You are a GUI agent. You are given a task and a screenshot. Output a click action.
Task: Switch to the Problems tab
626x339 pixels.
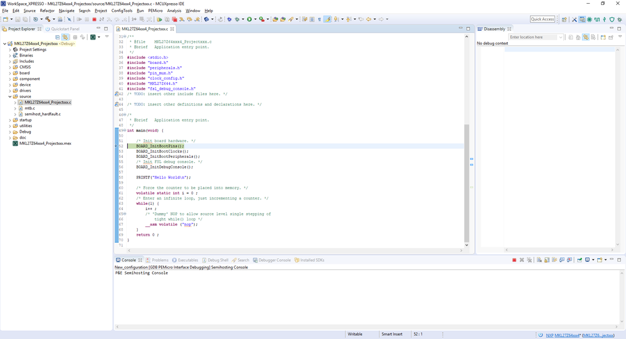[157, 260]
